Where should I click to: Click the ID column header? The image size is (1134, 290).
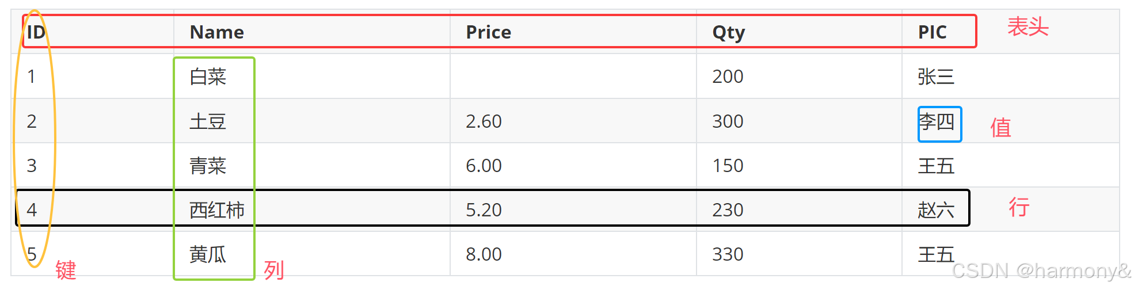tap(36, 32)
